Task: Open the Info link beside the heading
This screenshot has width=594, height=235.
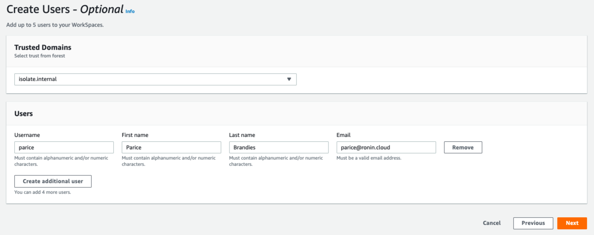Action: click(130, 11)
